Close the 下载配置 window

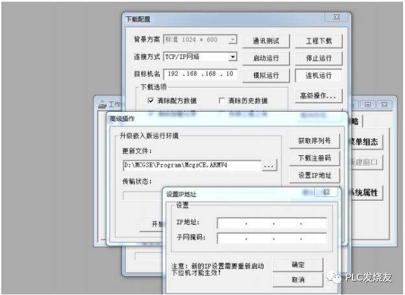[337, 17]
